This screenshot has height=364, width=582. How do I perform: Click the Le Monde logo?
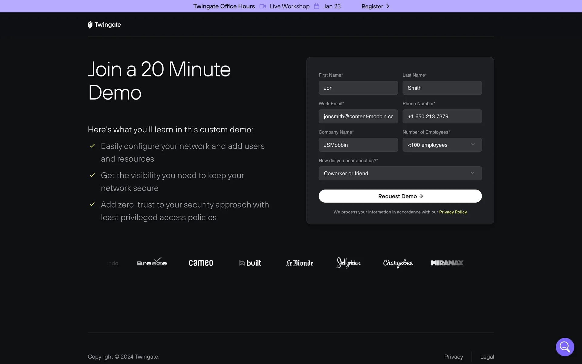(x=299, y=263)
